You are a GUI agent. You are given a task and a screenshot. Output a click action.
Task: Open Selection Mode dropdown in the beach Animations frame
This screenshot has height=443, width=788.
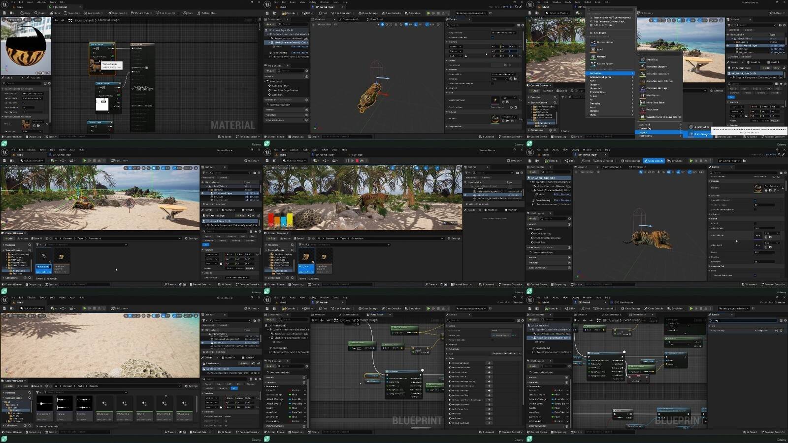(32, 161)
